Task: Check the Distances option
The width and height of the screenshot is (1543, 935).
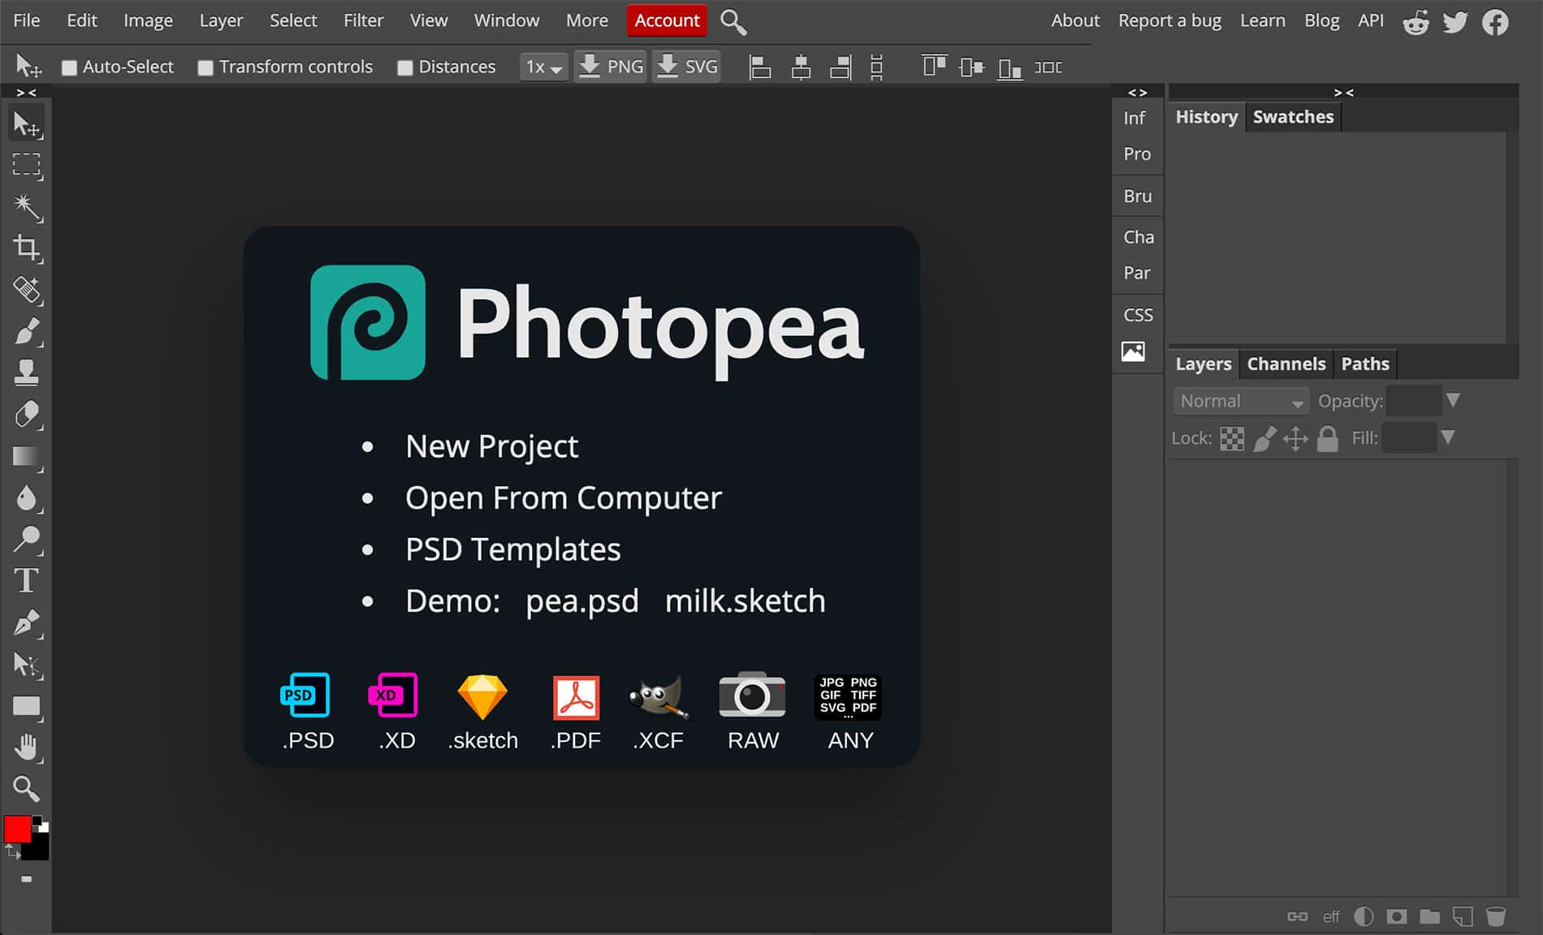Action: coord(405,67)
